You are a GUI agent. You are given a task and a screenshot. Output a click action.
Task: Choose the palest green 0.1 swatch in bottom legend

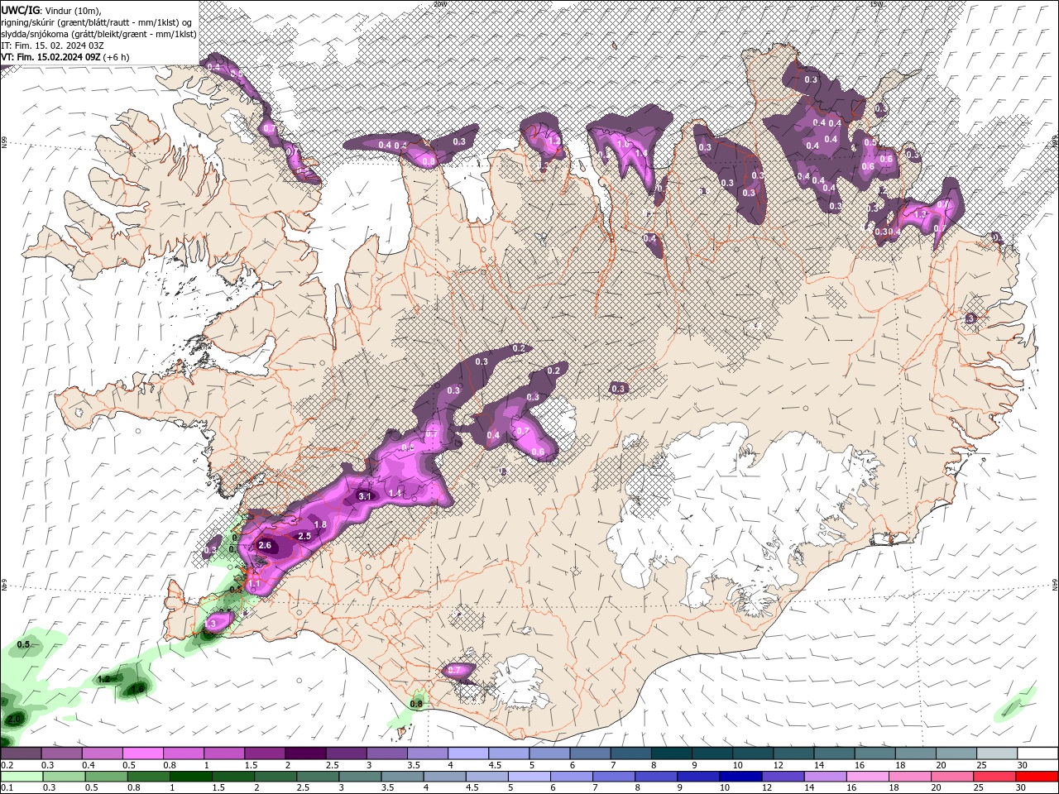coord(21,777)
